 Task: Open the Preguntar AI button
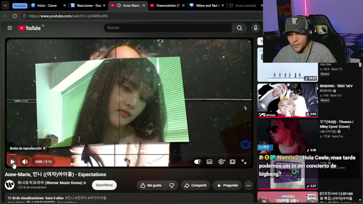[227, 185]
